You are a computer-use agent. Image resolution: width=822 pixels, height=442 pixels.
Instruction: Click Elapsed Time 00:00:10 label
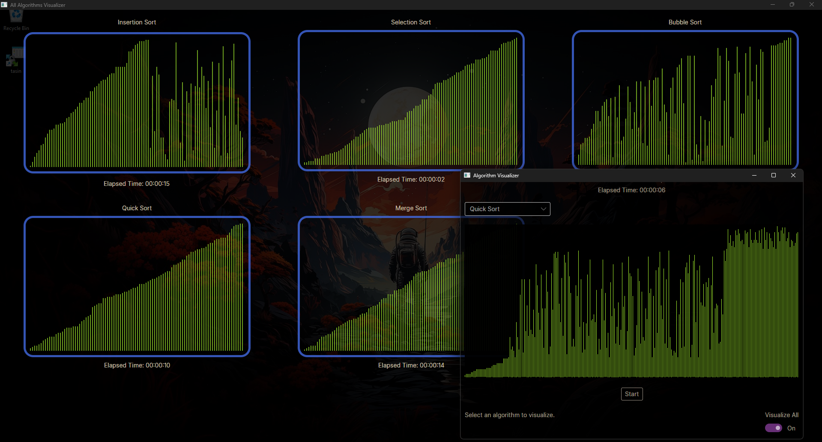click(x=137, y=365)
